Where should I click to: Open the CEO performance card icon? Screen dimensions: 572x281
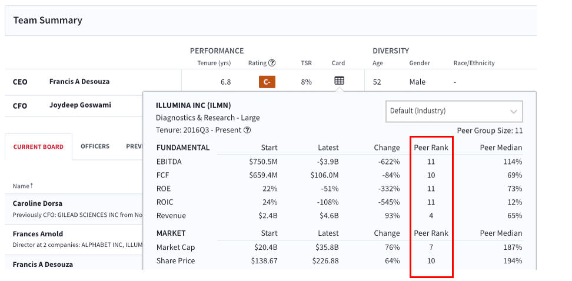coord(340,81)
